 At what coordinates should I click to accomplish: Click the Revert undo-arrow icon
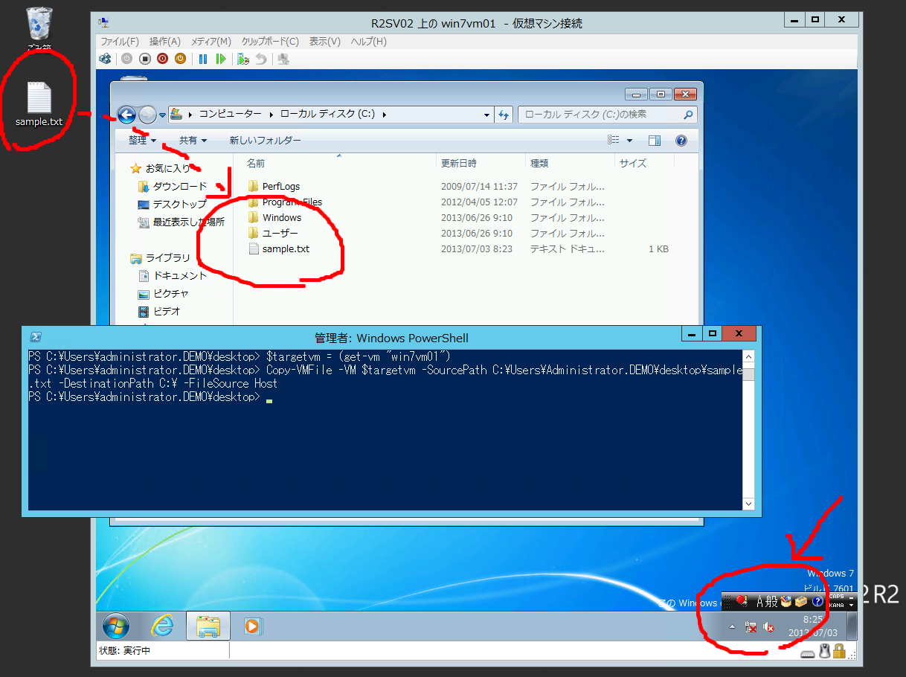pos(260,59)
